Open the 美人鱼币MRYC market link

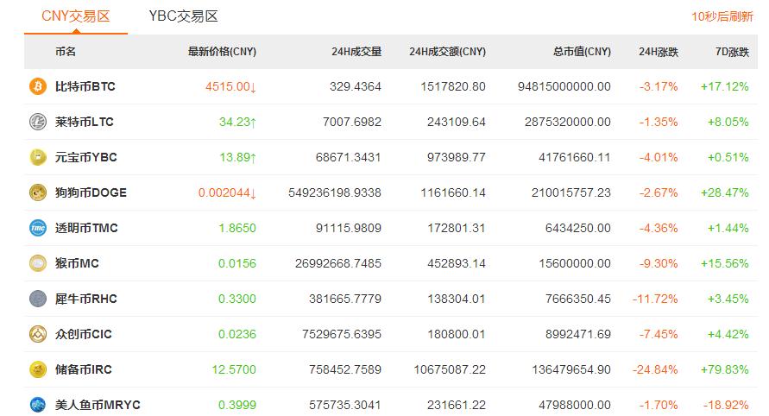[x=98, y=405]
